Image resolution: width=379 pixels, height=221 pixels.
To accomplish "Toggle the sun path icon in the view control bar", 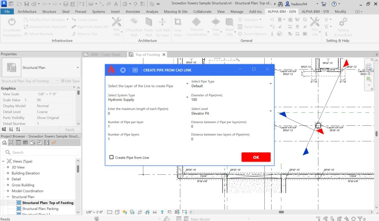I will coord(125,212).
